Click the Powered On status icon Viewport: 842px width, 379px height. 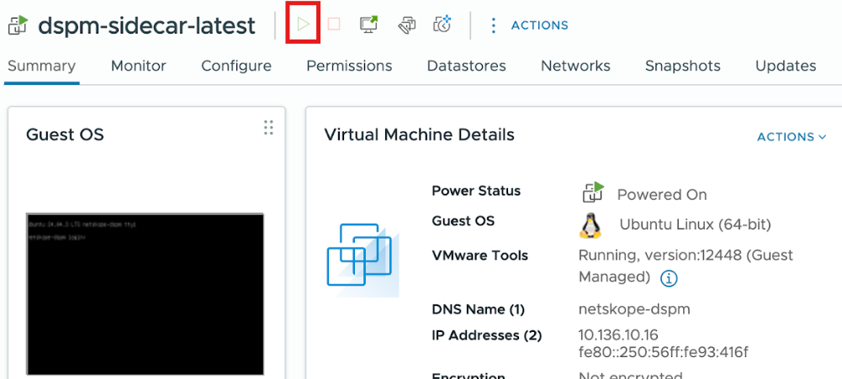point(593,192)
